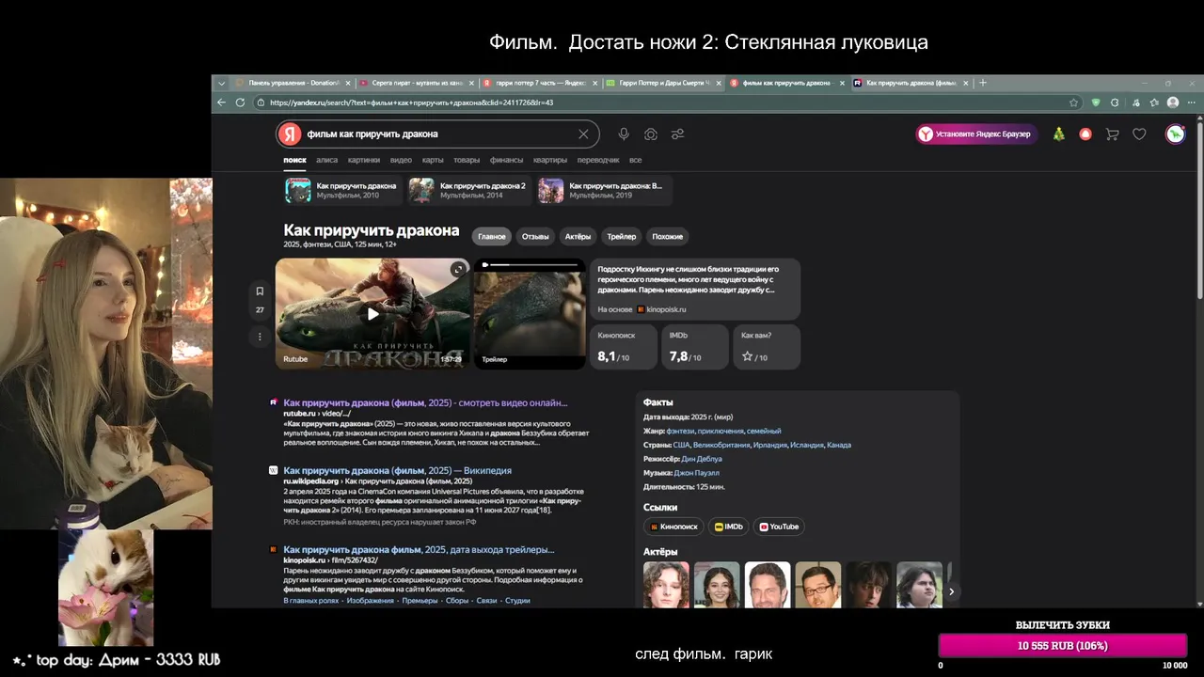Select Актёры chip
The image size is (1204, 677).
tap(578, 237)
